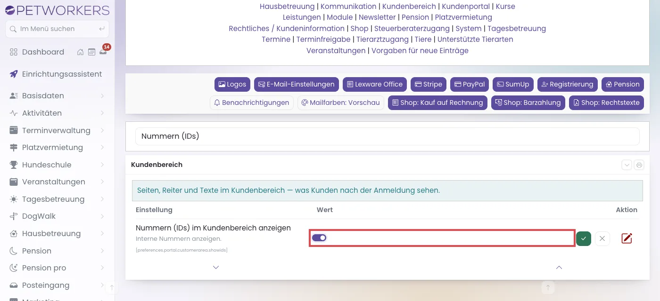Image resolution: width=660 pixels, height=301 pixels.
Task: Open Lexware Office settings
Action: coord(375,84)
